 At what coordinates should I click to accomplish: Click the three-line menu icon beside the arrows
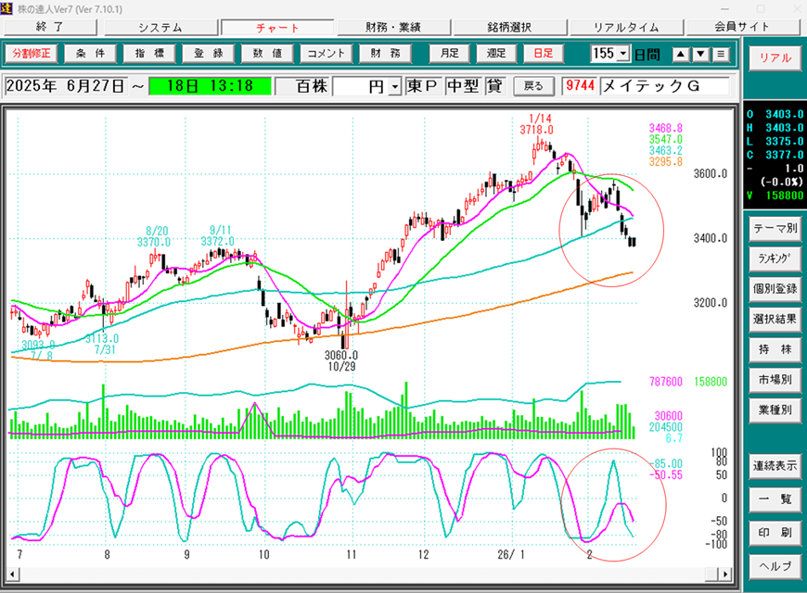720,54
